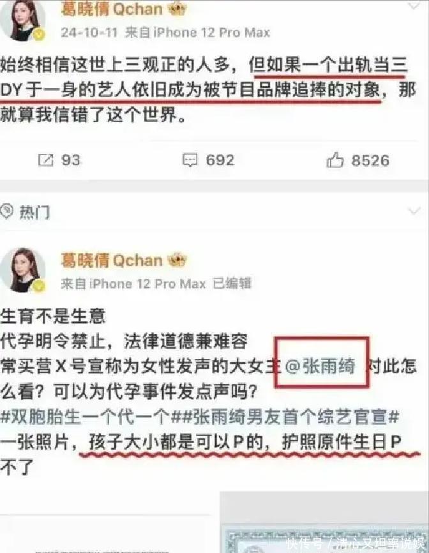Click the share icon showing 93
This screenshot has width=429, height=553.
(x=45, y=160)
